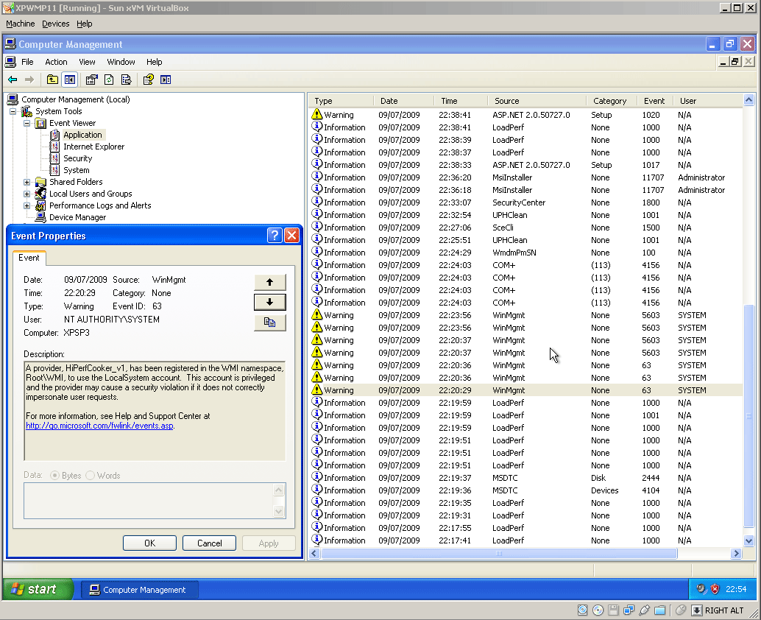Select the Words radio button
The height and width of the screenshot is (620, 761).
coord(90,476)
